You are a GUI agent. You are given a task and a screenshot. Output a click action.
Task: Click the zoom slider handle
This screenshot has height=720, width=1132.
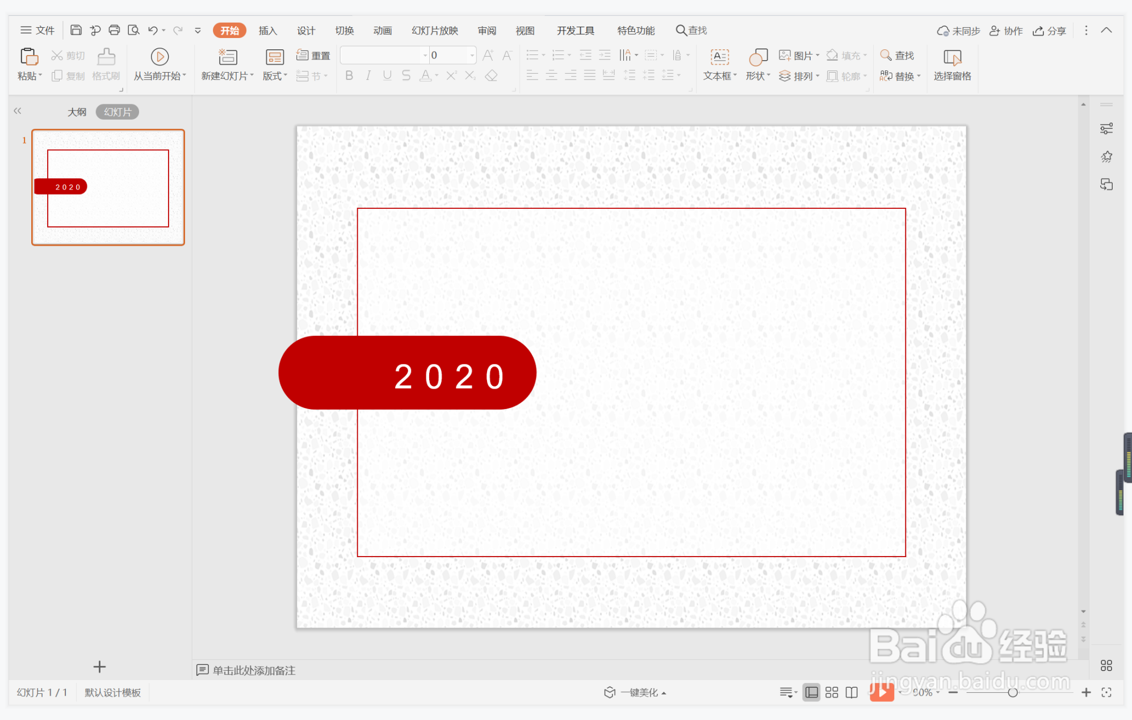[x=1012, y=692]
